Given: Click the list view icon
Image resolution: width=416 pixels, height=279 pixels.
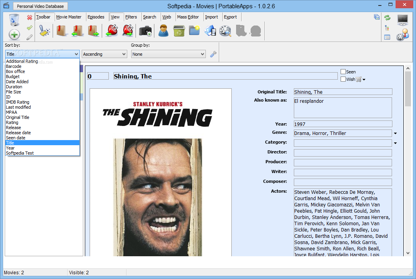Looking at the screenshot, I should click(x=387, y=37).
